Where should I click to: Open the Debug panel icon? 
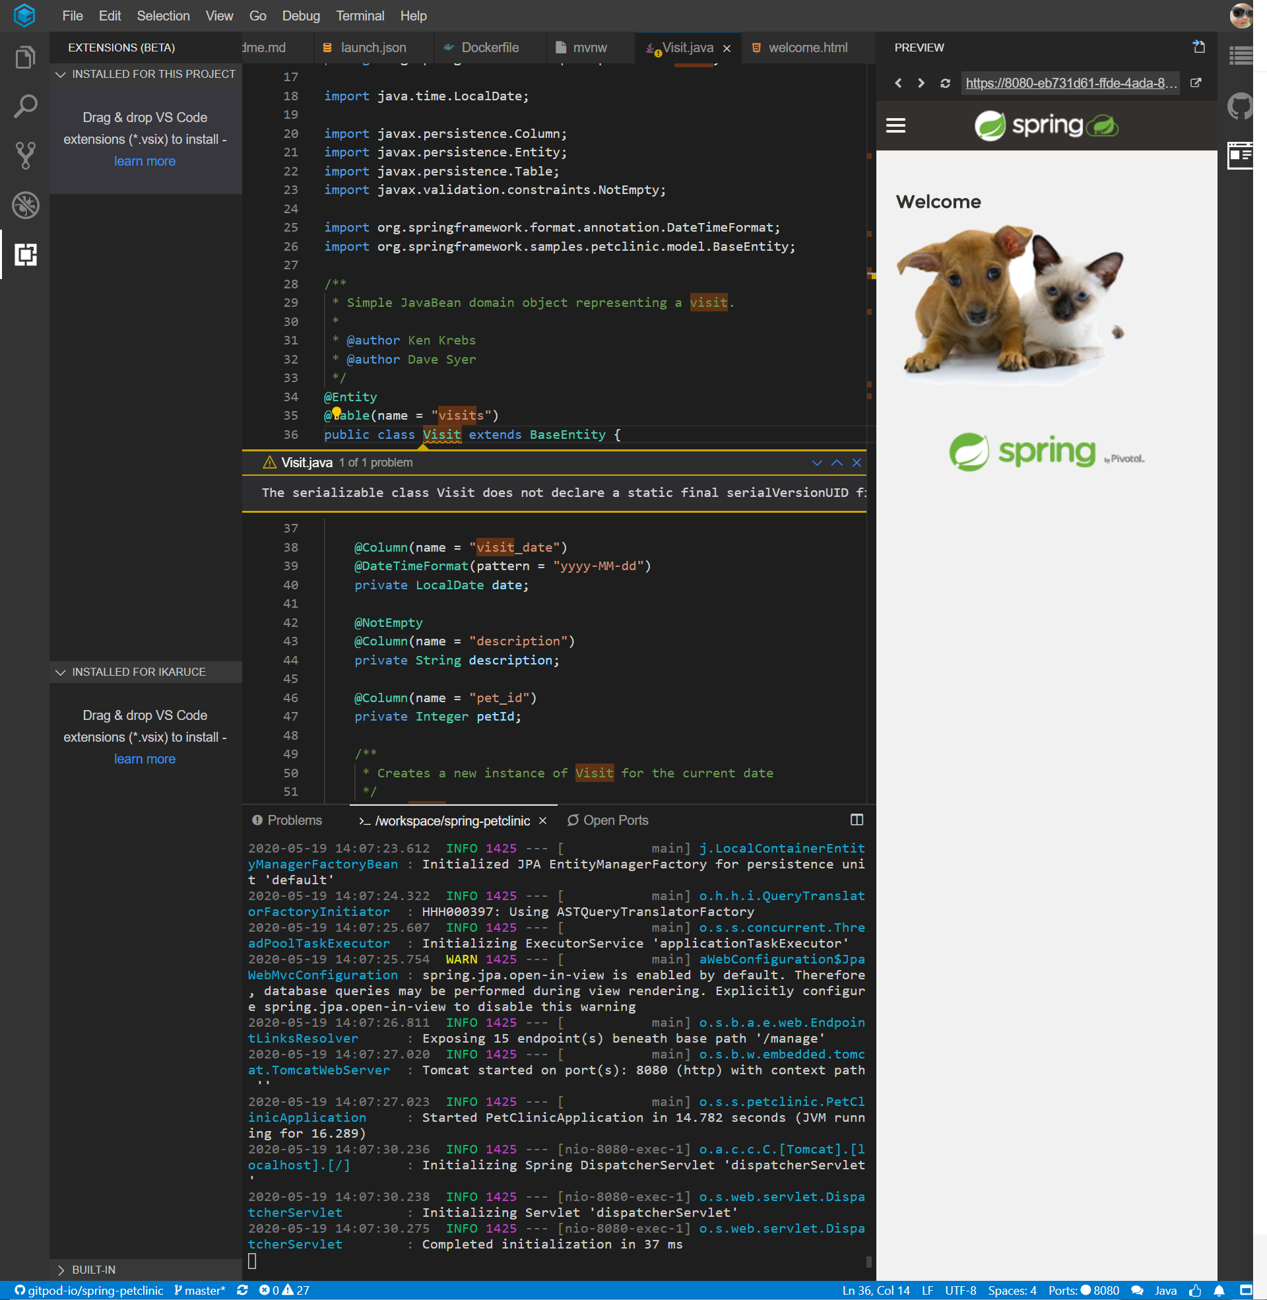point(24,205)
